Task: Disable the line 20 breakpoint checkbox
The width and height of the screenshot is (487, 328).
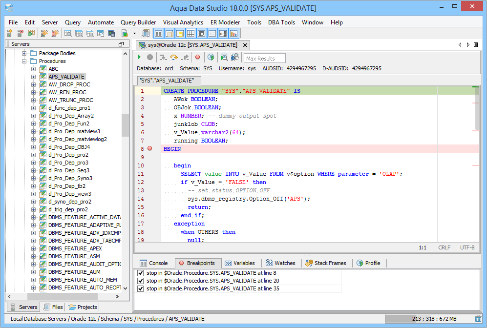Action: click(141, 281)
